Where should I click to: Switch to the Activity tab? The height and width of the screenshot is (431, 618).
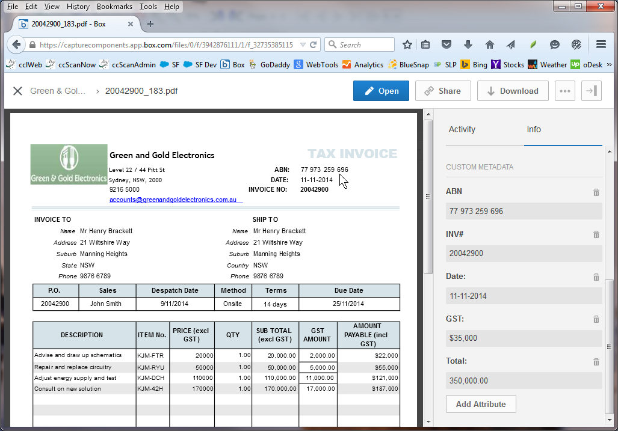[x=462, y=129]
